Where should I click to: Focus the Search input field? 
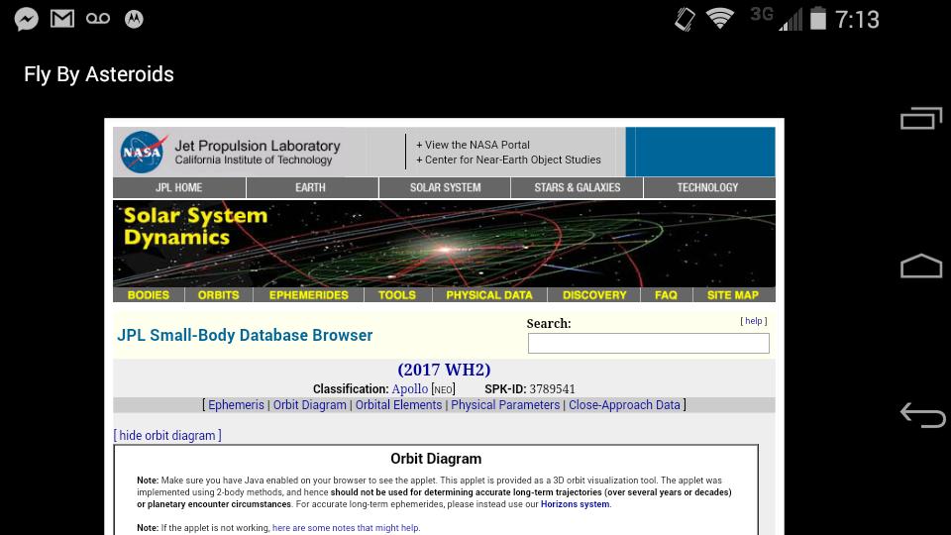point(648,343)
